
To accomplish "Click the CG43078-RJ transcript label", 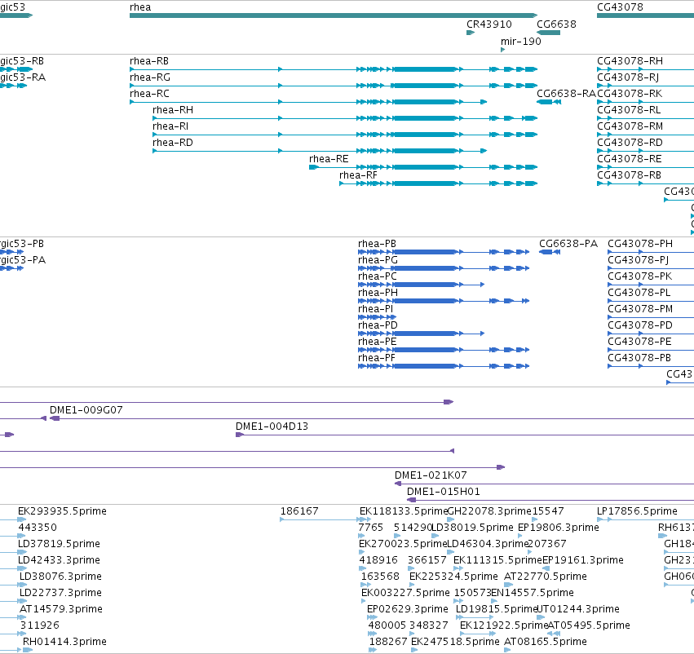I will tap(628, 77).
